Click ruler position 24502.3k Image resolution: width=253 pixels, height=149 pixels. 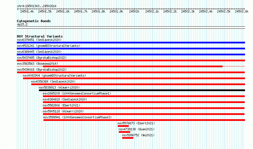tap(188, 11)
